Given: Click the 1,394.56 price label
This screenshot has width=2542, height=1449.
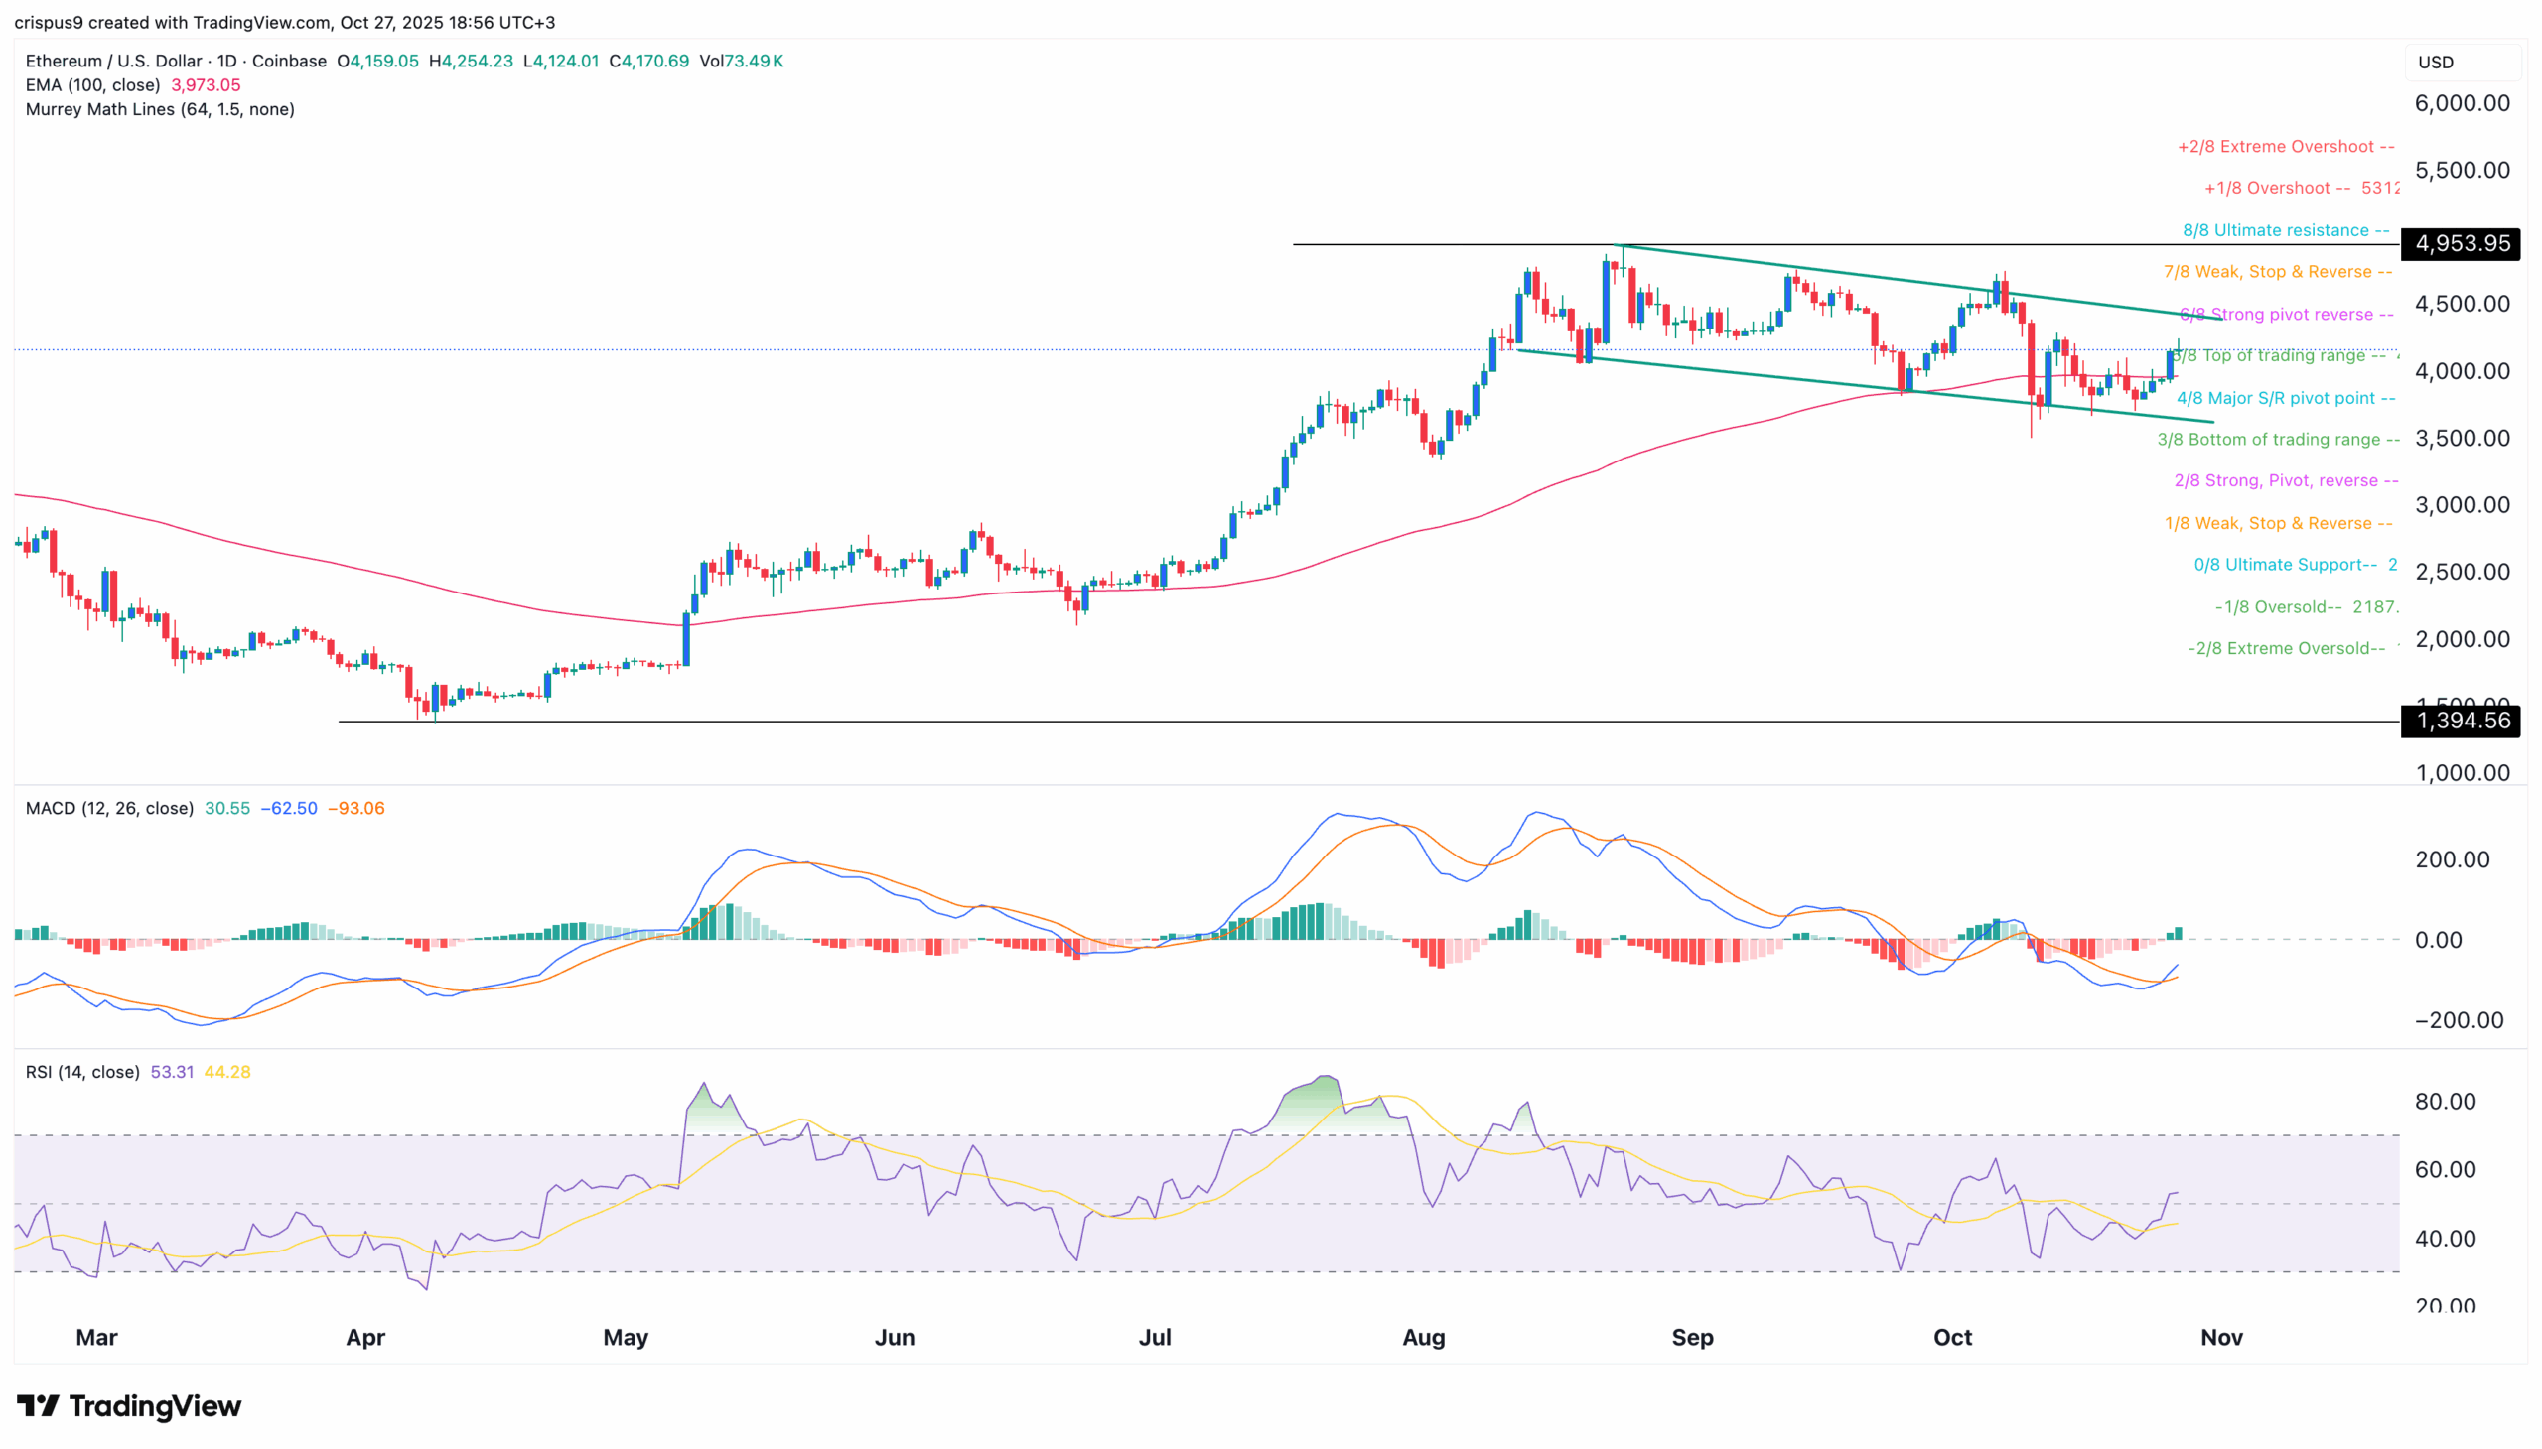Looking at the screenshot, I should point(2462,723).
